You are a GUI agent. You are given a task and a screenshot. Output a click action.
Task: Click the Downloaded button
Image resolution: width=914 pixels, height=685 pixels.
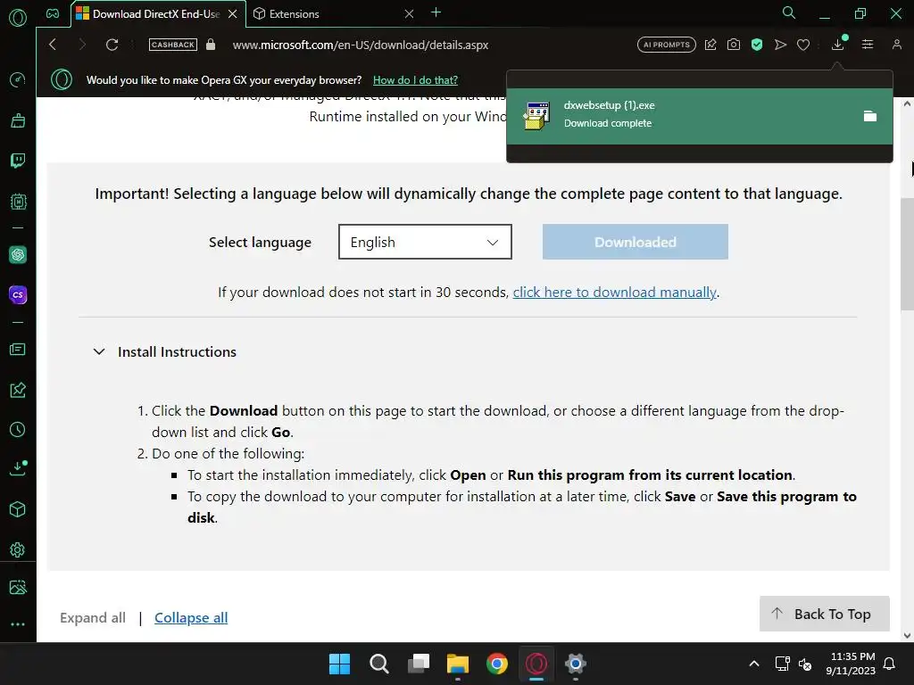coord(636,242)
